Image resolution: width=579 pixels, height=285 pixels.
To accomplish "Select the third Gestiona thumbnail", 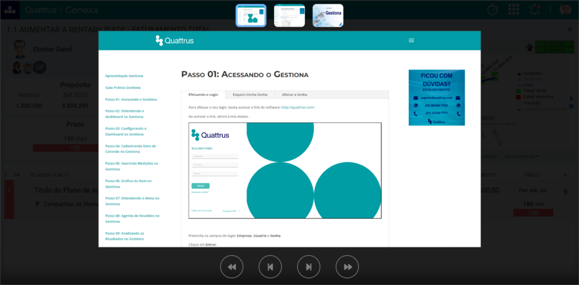I will [328, 15].
